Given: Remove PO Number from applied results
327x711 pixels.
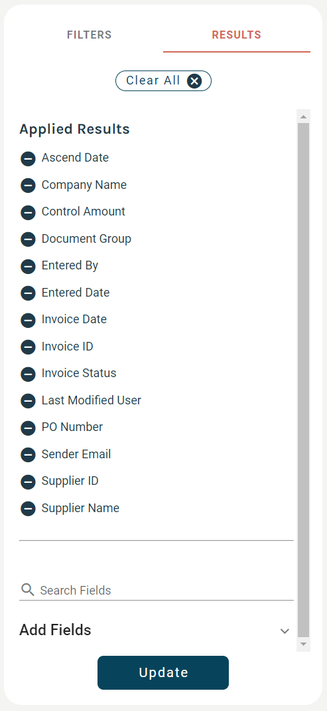Looking at the screenshot, I should pyautogui.click(x=28, y=428).
